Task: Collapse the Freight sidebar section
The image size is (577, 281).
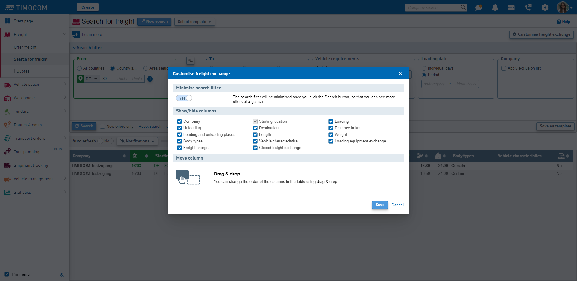Action: pyautogui.click(x=65, y=34)
